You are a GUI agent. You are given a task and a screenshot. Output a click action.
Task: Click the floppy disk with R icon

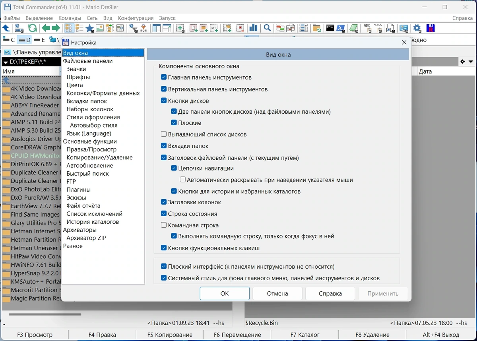430,28
